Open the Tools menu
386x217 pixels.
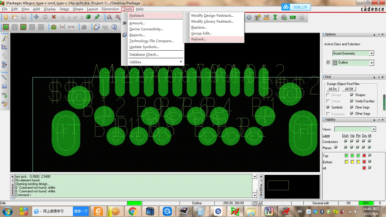pyautogui.click(x=128, y=9)
